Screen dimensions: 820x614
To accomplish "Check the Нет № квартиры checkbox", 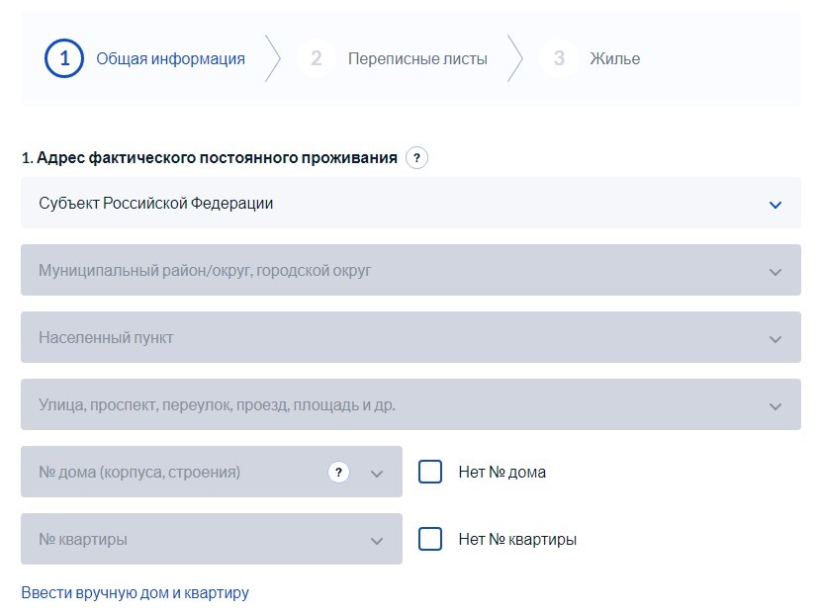I will [x=430, y=539].
